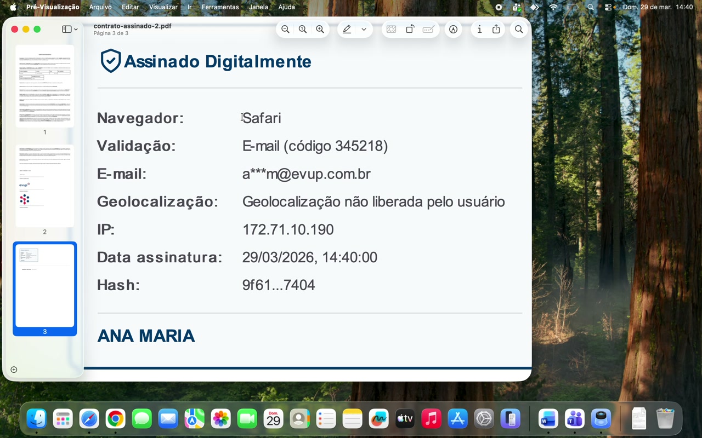Open the Ferramentas menu

[220, 7]
